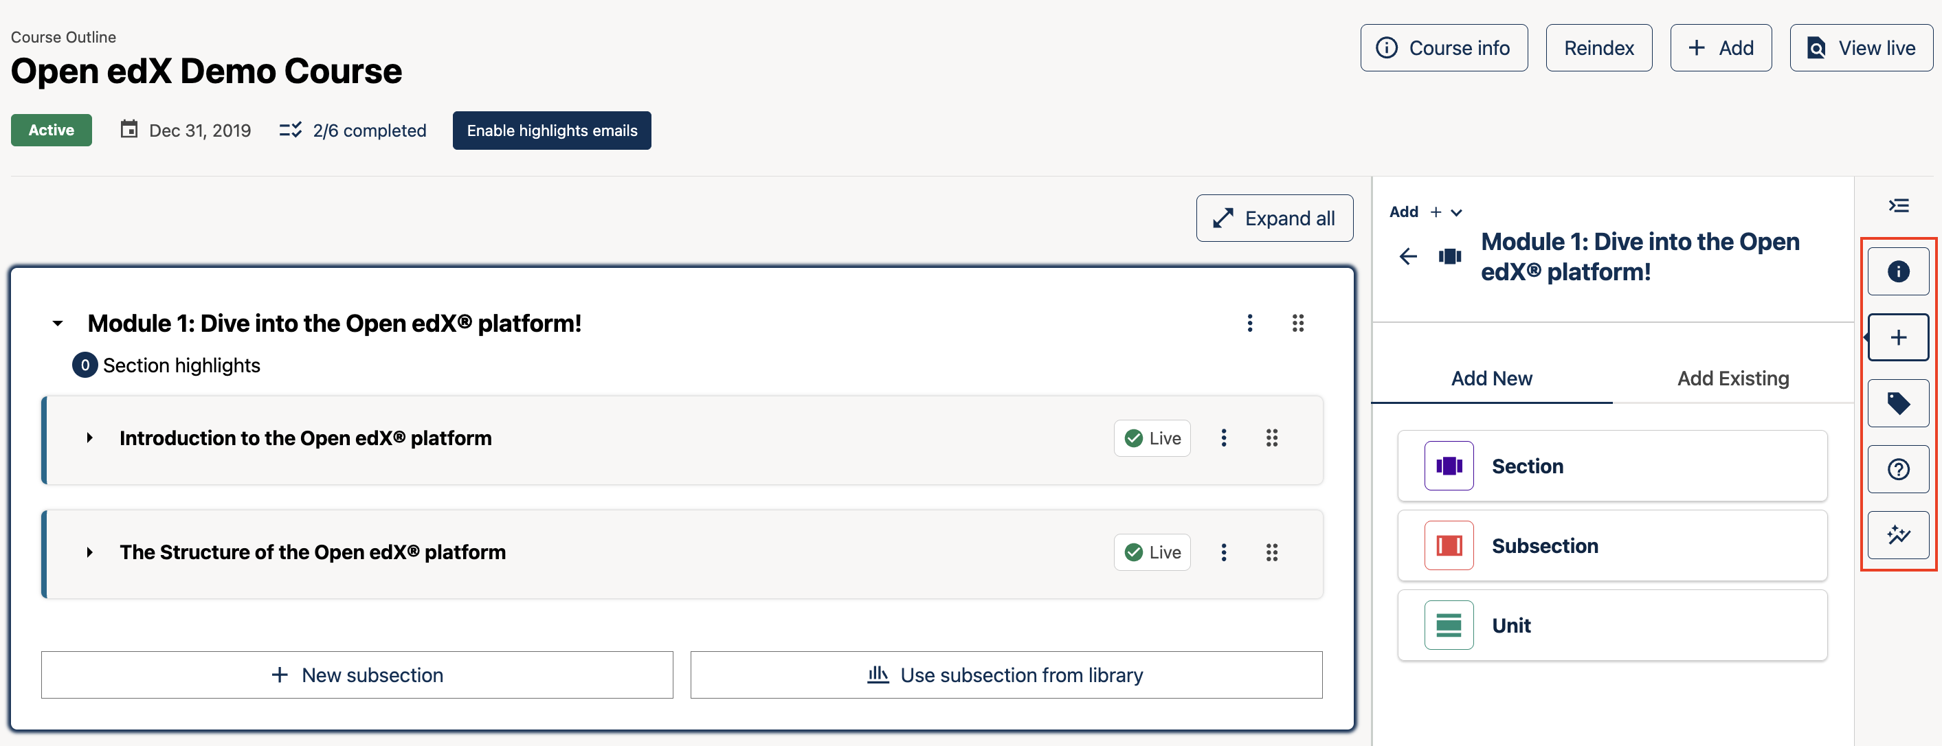This screenshot has width=1942, height=746.
Task: Click the View live button
Action: tap(1861, 48)
